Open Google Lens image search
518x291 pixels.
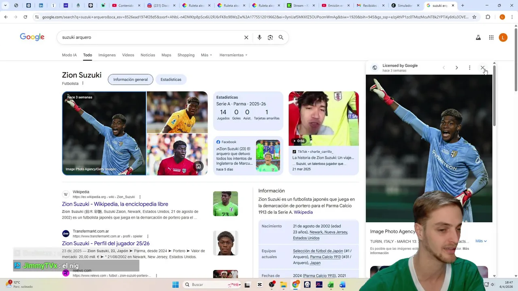(x=270, y=38)
